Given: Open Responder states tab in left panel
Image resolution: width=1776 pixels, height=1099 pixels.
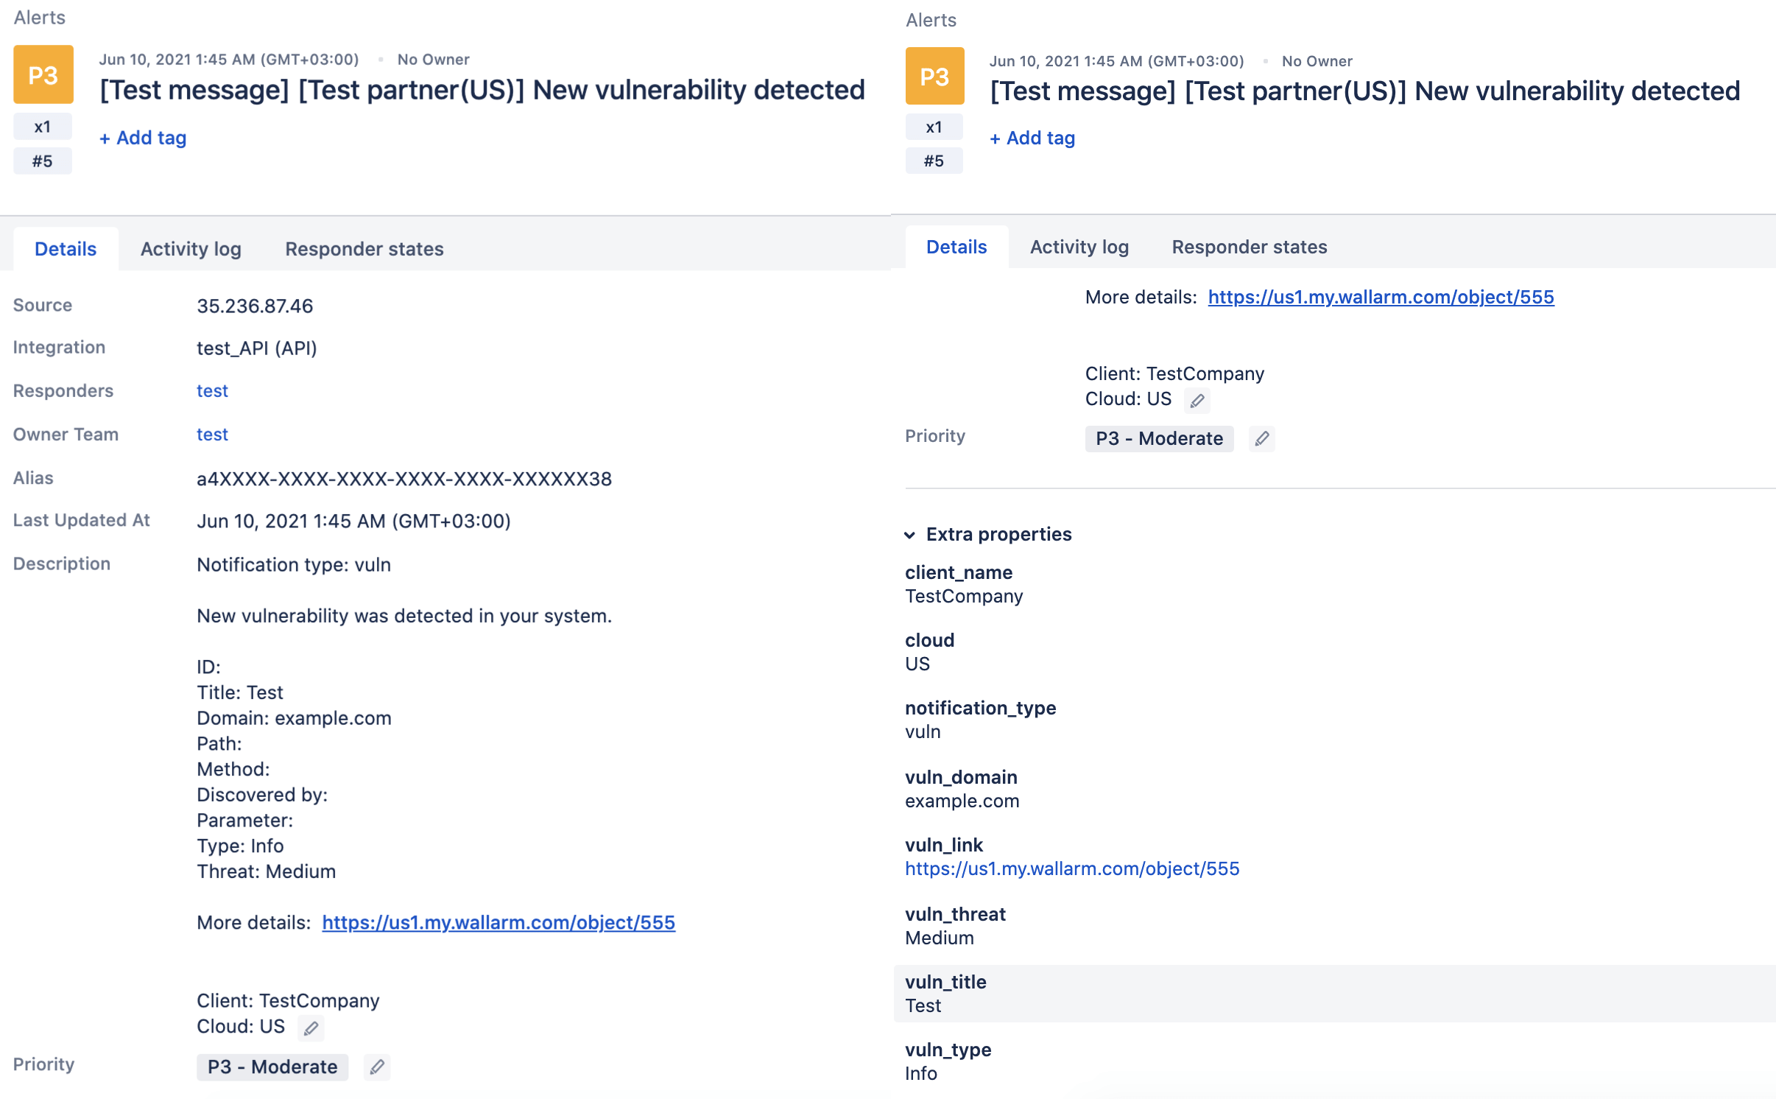Looking at the screenshot, I should pyautogui.click(x=364, y=249).
